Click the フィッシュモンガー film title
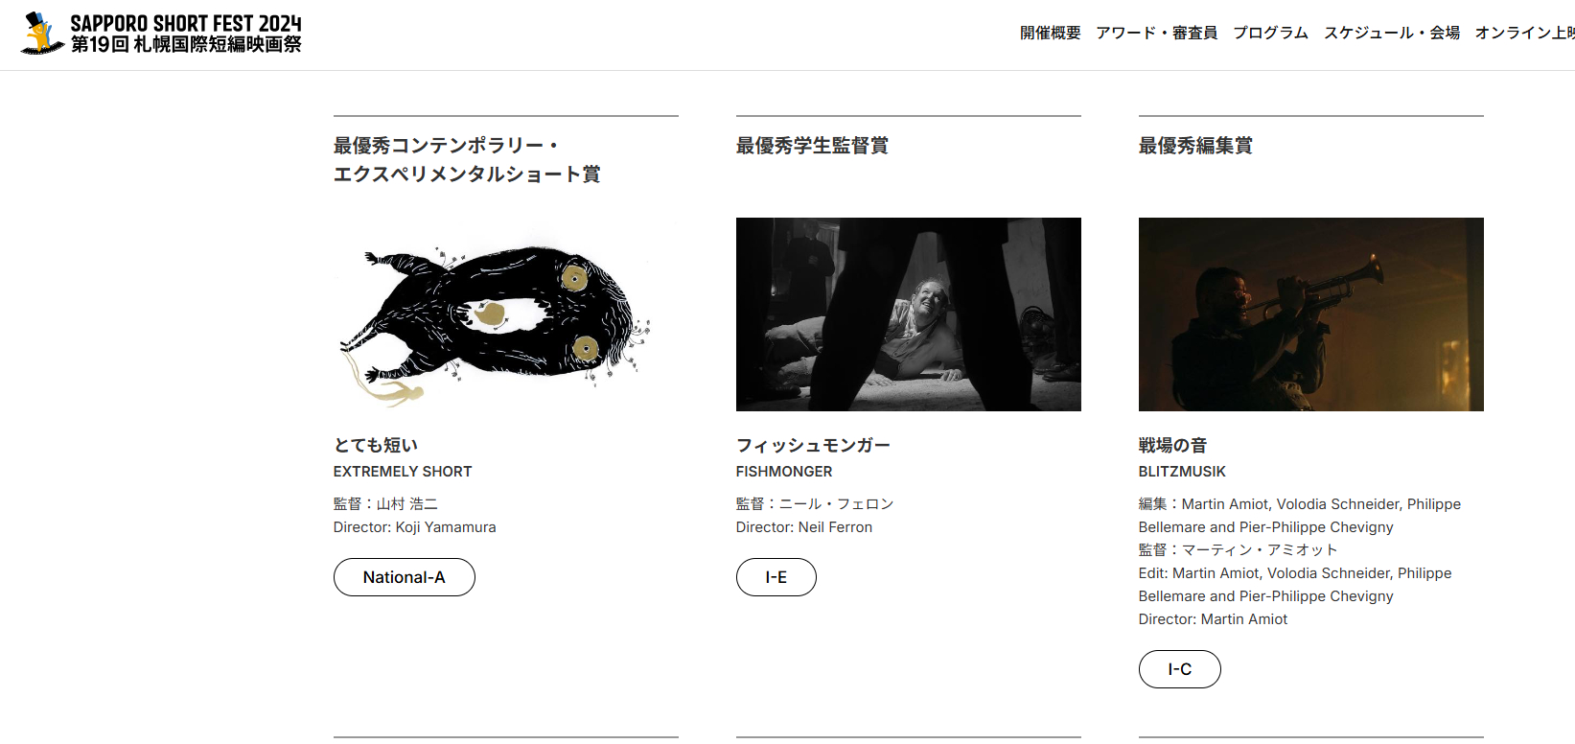The height and width of the screenshot is (744, 1575). (813, 445)
